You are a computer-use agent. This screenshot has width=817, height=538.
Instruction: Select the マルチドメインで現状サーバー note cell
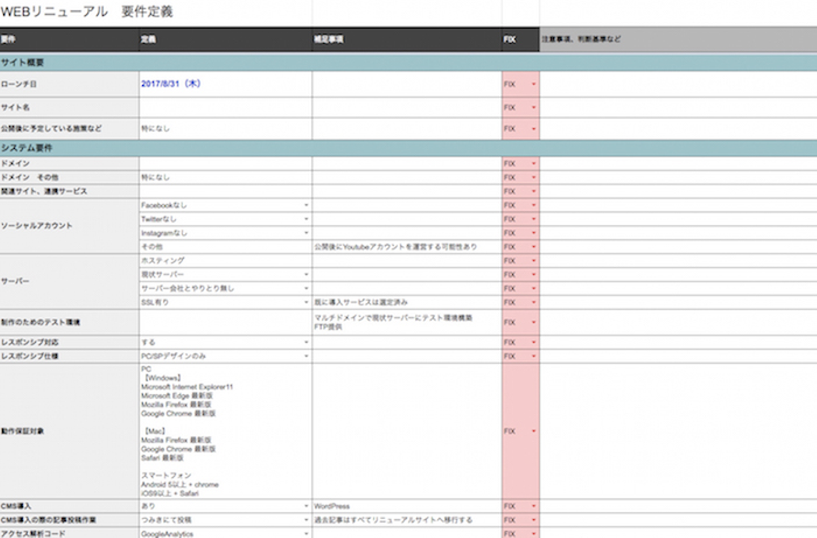407,322
